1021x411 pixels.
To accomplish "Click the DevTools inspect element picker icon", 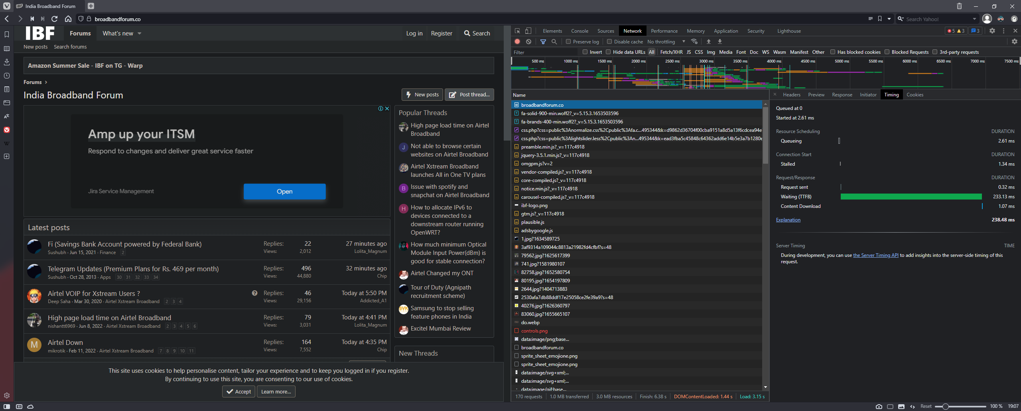I will click(517, 31).
